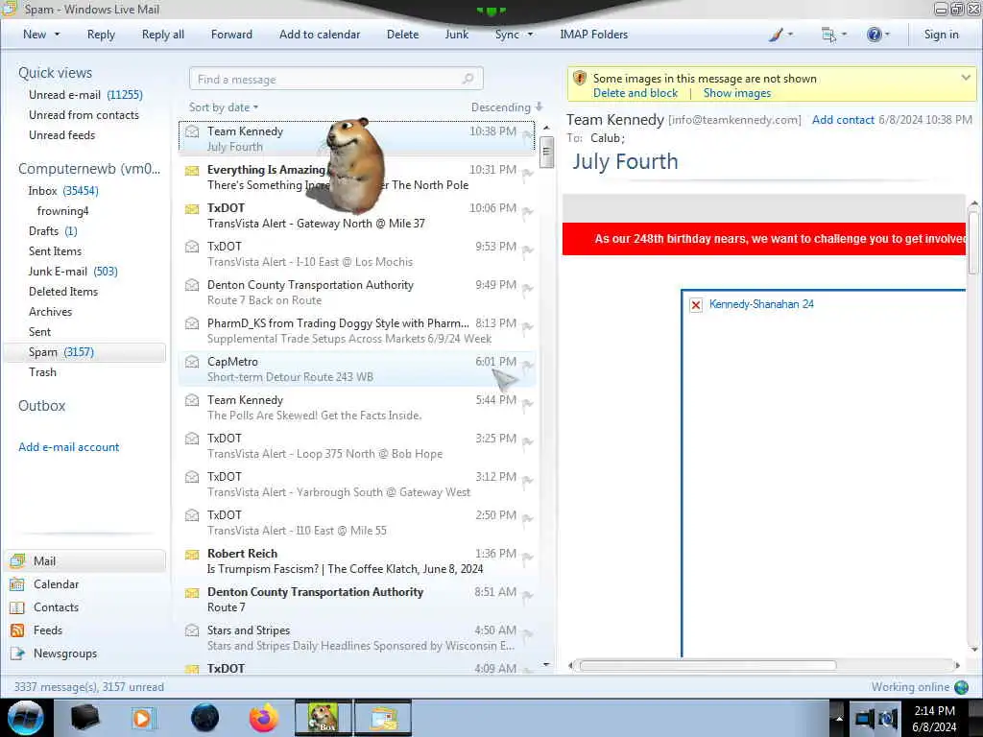The height and width of the screenshot is (737, 983).
Task: Click the envelope icon of the Stars and Stripes message
Action: (192, 630)
